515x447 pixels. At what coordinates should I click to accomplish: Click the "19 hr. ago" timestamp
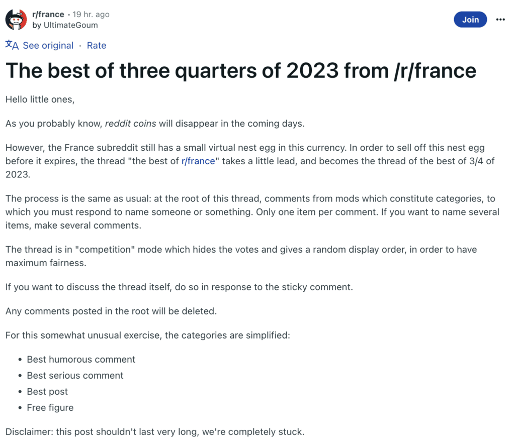tap(90, 14)
